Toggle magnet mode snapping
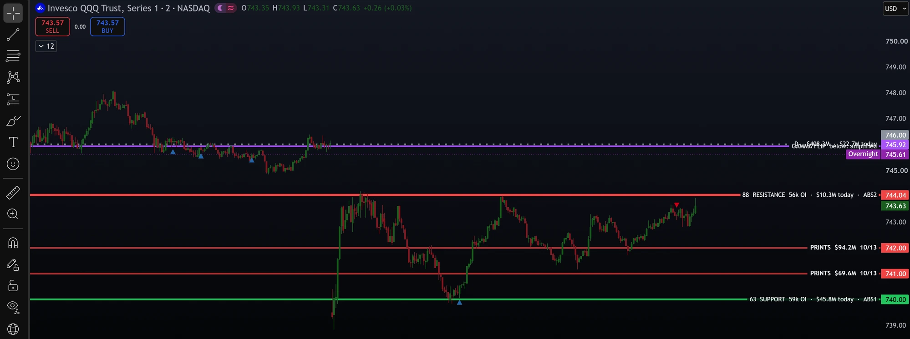 pos(13,243)
